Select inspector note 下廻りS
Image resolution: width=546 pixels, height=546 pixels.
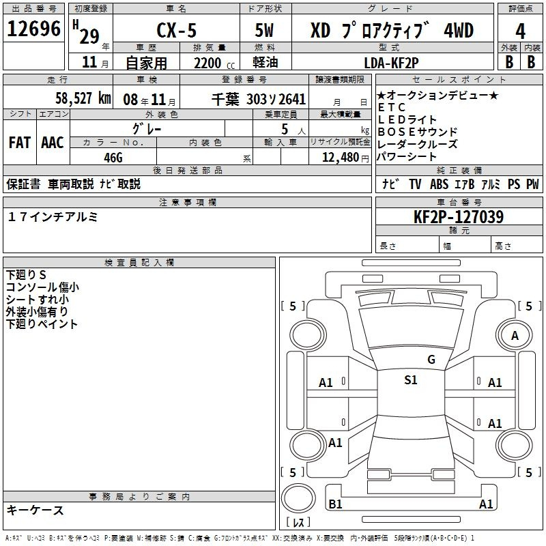pyautogui.click(x=26, y=275)
